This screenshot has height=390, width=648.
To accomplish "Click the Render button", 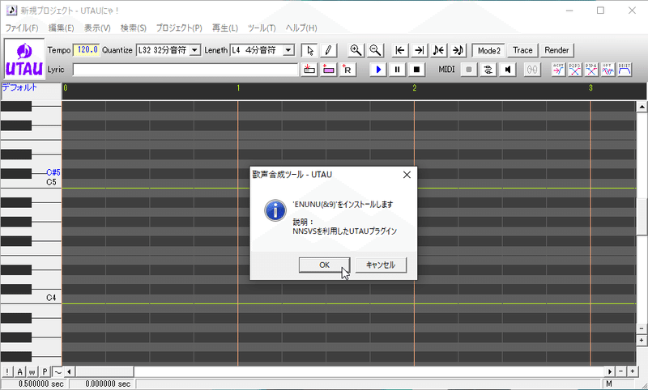I will coord(556,50).
